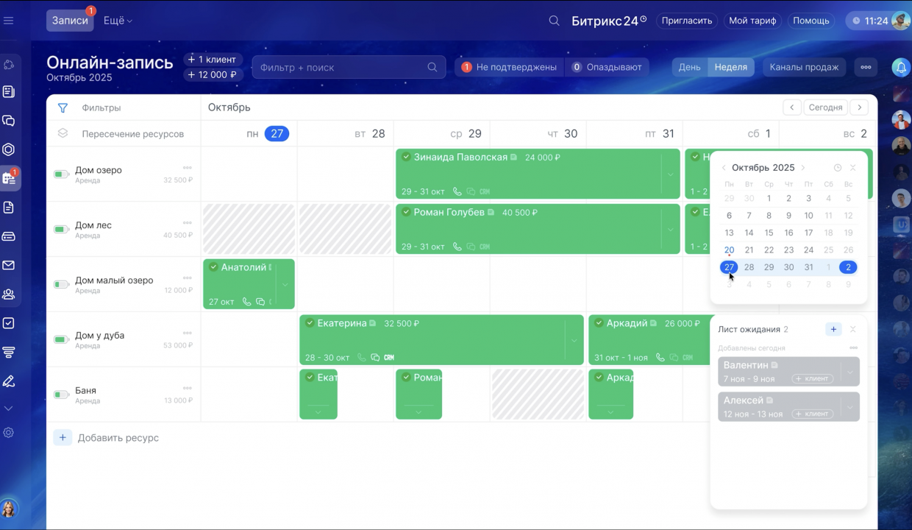Toggle confirmed check on Анатолий booking
The height and width of the screenshot is (530, 912).
(213, 267)
